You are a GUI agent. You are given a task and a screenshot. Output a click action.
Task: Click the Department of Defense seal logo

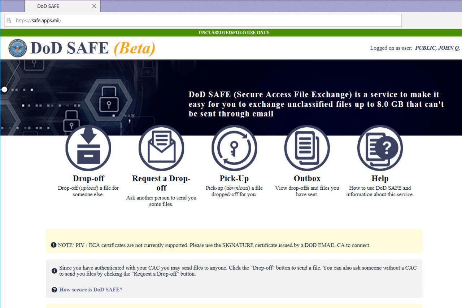[x=18, y=48]
